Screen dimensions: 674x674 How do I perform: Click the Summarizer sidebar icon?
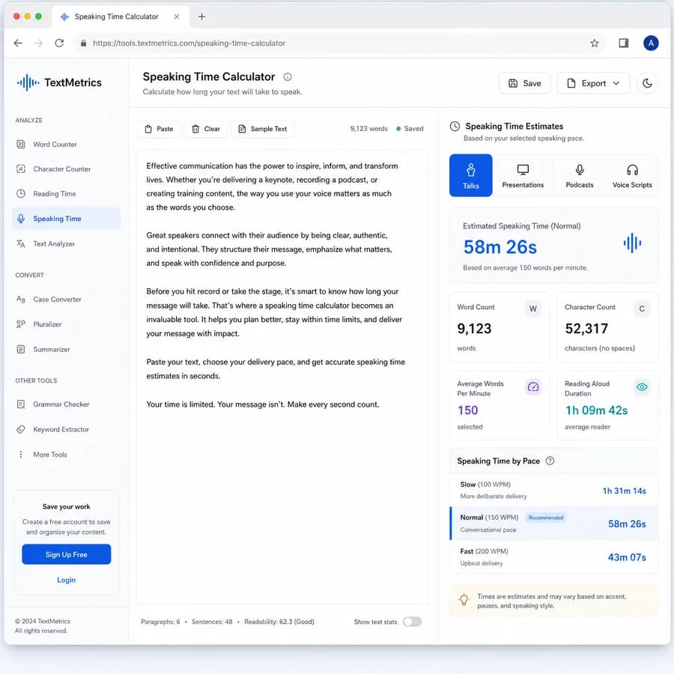point(21,349)
